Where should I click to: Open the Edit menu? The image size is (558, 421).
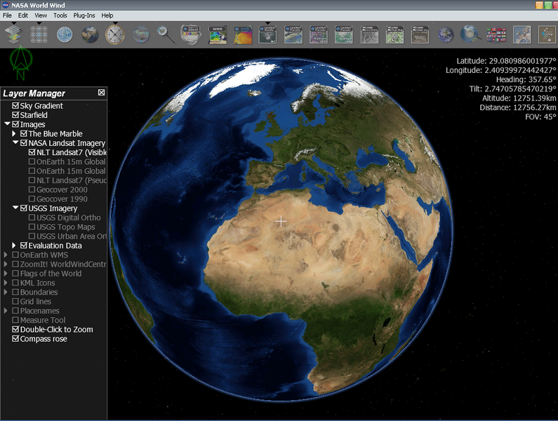click(23, 15)
